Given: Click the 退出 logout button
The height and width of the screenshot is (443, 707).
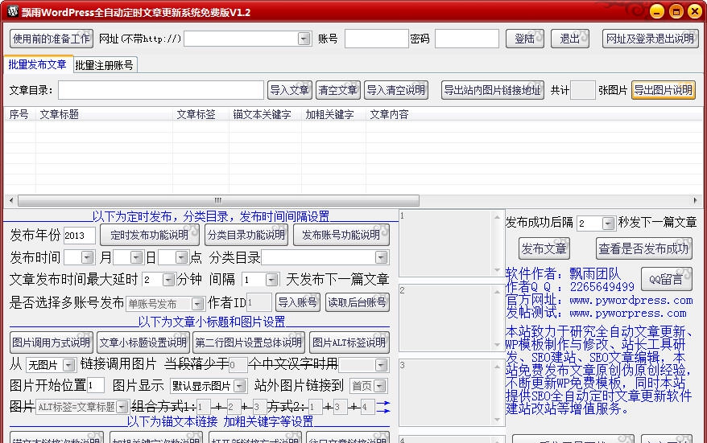Looking at the screenshot, I should pos(570,39).
